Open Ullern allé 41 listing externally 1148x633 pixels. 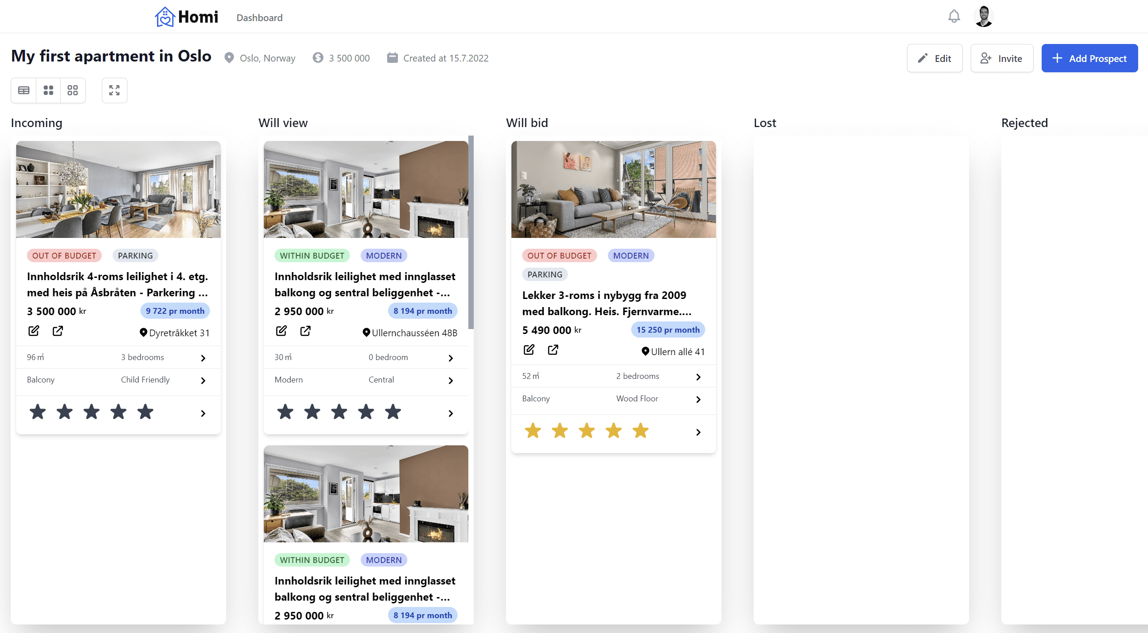point(553,350)
